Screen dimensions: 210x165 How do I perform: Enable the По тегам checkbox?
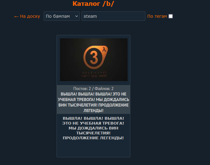pyautogui.click(x=171, y=16)
